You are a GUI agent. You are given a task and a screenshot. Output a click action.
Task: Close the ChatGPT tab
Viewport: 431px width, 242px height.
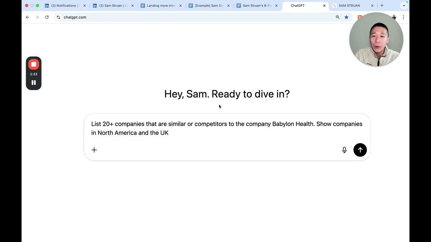(x=324, y=5)
